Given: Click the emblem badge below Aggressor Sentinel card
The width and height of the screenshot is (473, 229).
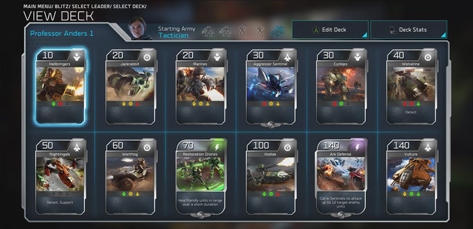Looking at the screenshot, I should click(271, 125).
